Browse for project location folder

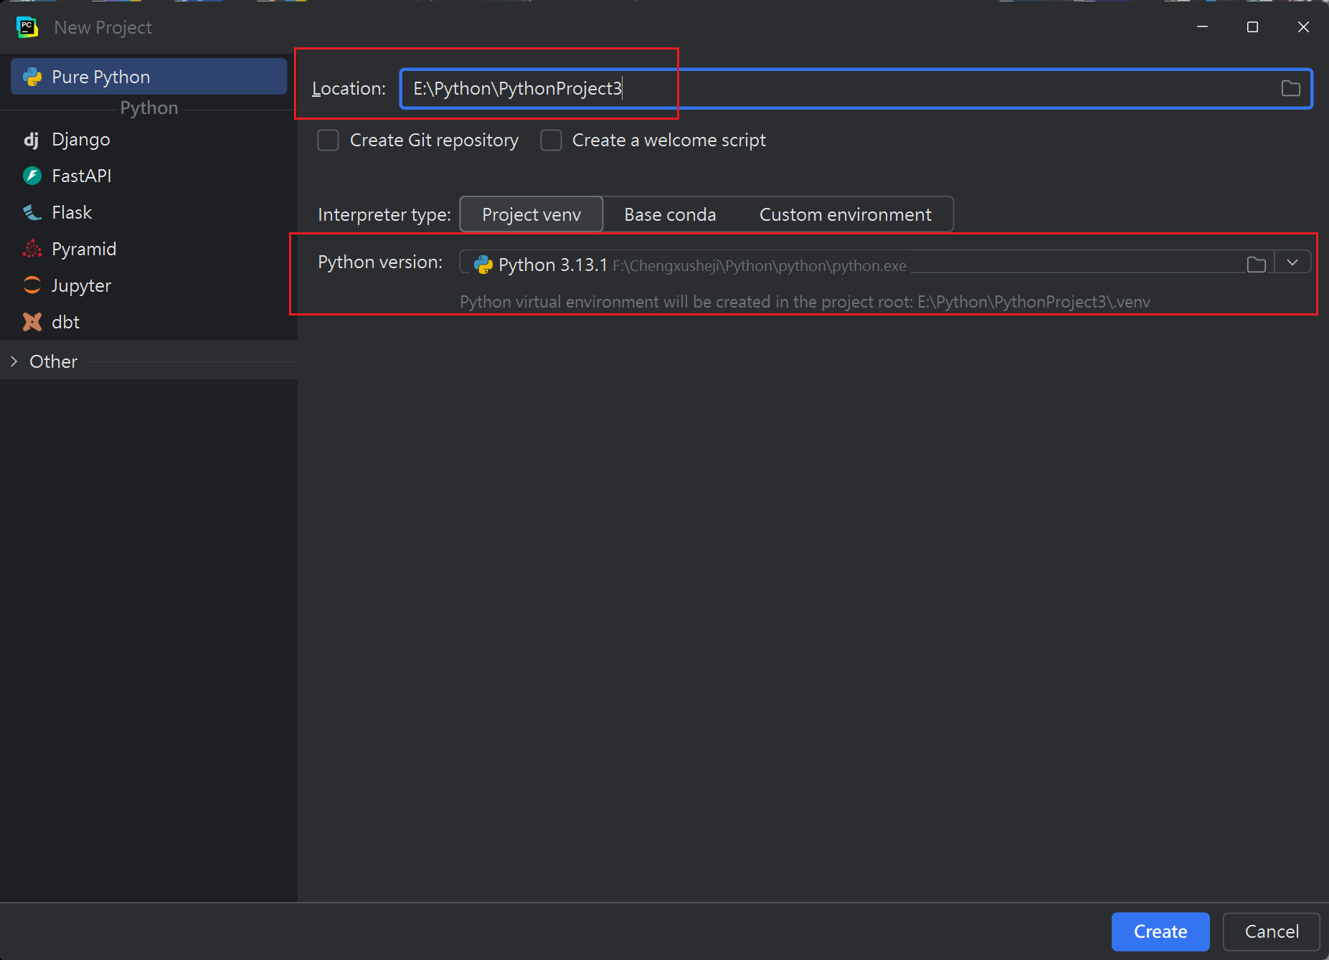tap(1290, 88)
